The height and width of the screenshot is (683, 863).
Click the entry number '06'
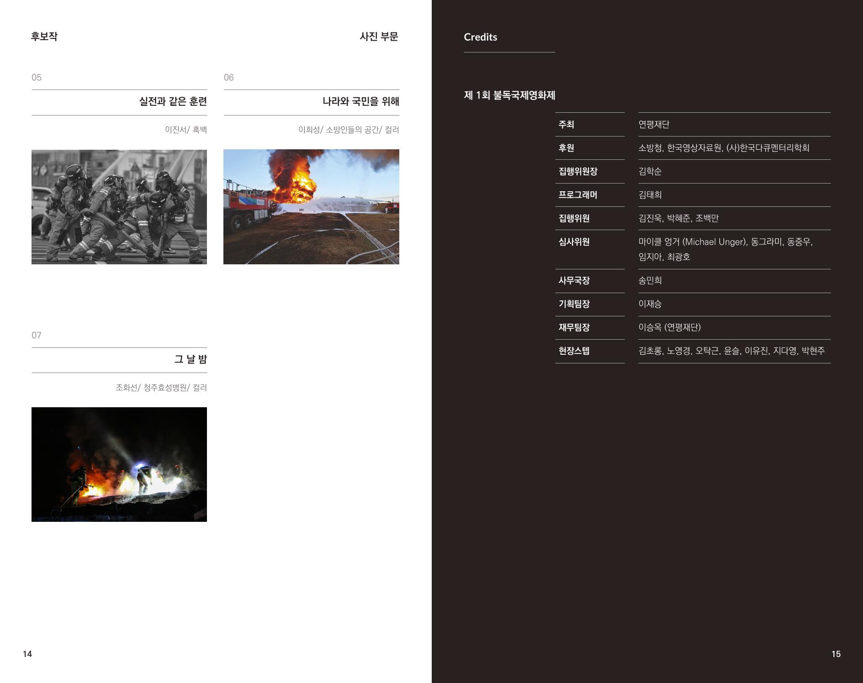(228, 78)
